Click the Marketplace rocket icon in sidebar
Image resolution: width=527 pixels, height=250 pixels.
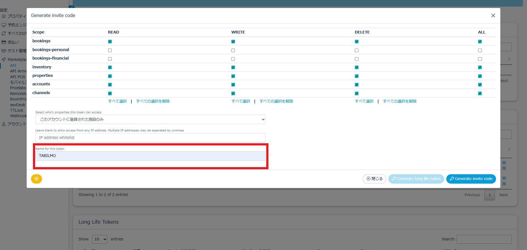tap(4, 60)
